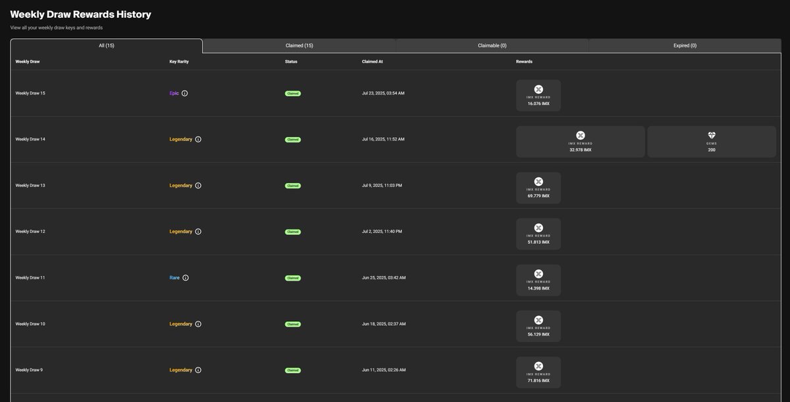Click the Weekly Draw Rewards History heading
The width and height of the screenshot is (790, 402).
pyautogui.click(x=81, y=14)
